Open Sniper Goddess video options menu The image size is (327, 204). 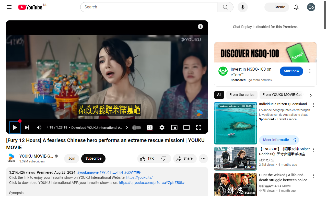pos(314,150)
